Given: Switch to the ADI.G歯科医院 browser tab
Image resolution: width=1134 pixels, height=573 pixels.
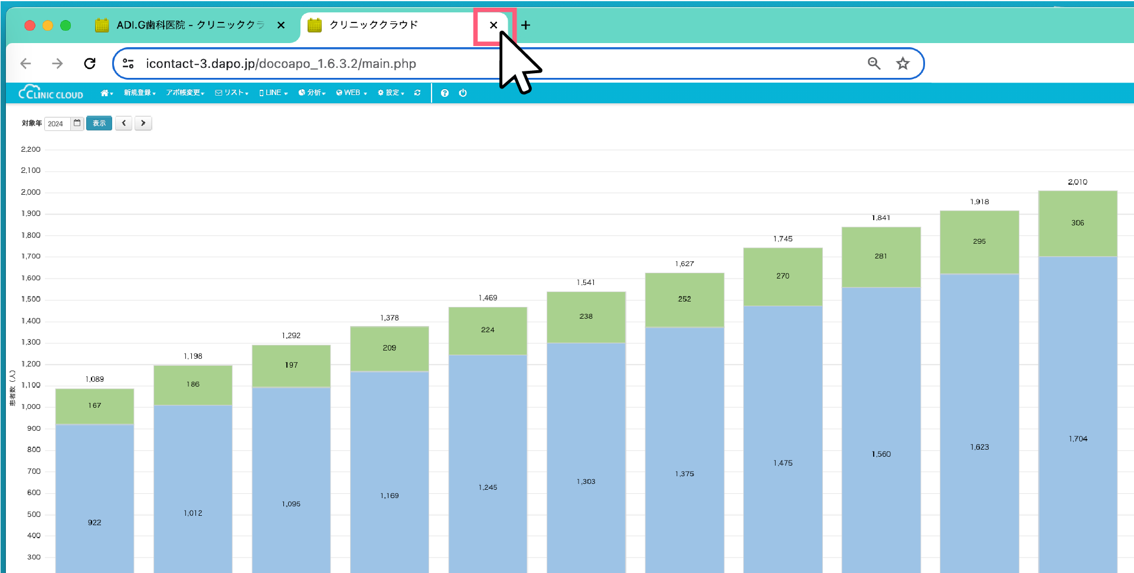Looking at the screenshot, I should [x=183, y=25].
